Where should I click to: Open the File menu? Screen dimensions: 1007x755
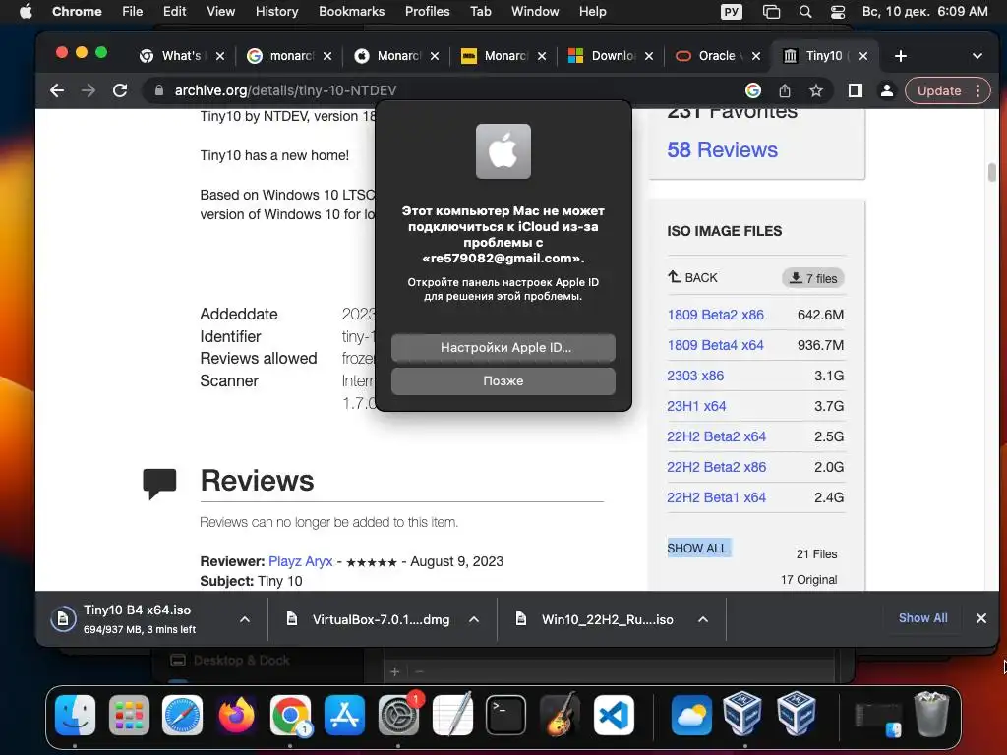pyautogui.click(x=133, y=12)
